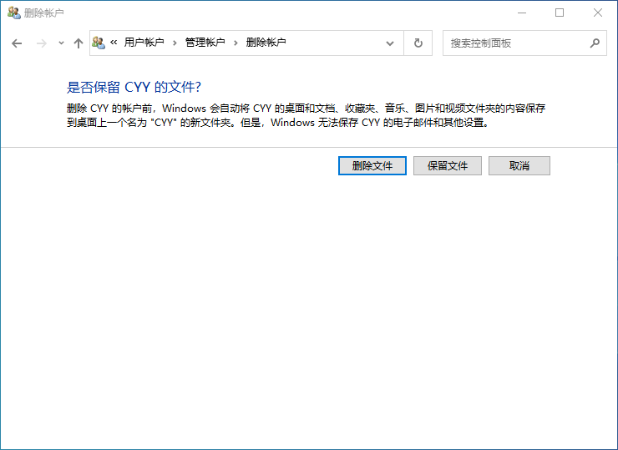Click the Back navigation arrow
The width and height of the screenshot is (618, 450).
[x=17, y=43]
